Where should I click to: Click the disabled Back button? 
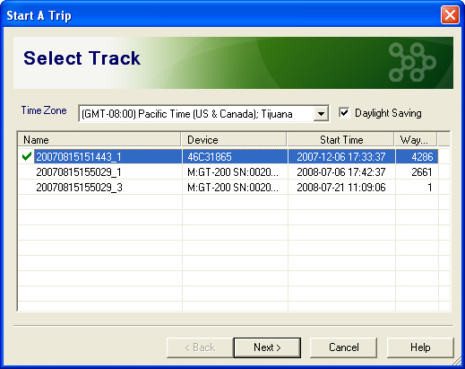coord(200,347)
